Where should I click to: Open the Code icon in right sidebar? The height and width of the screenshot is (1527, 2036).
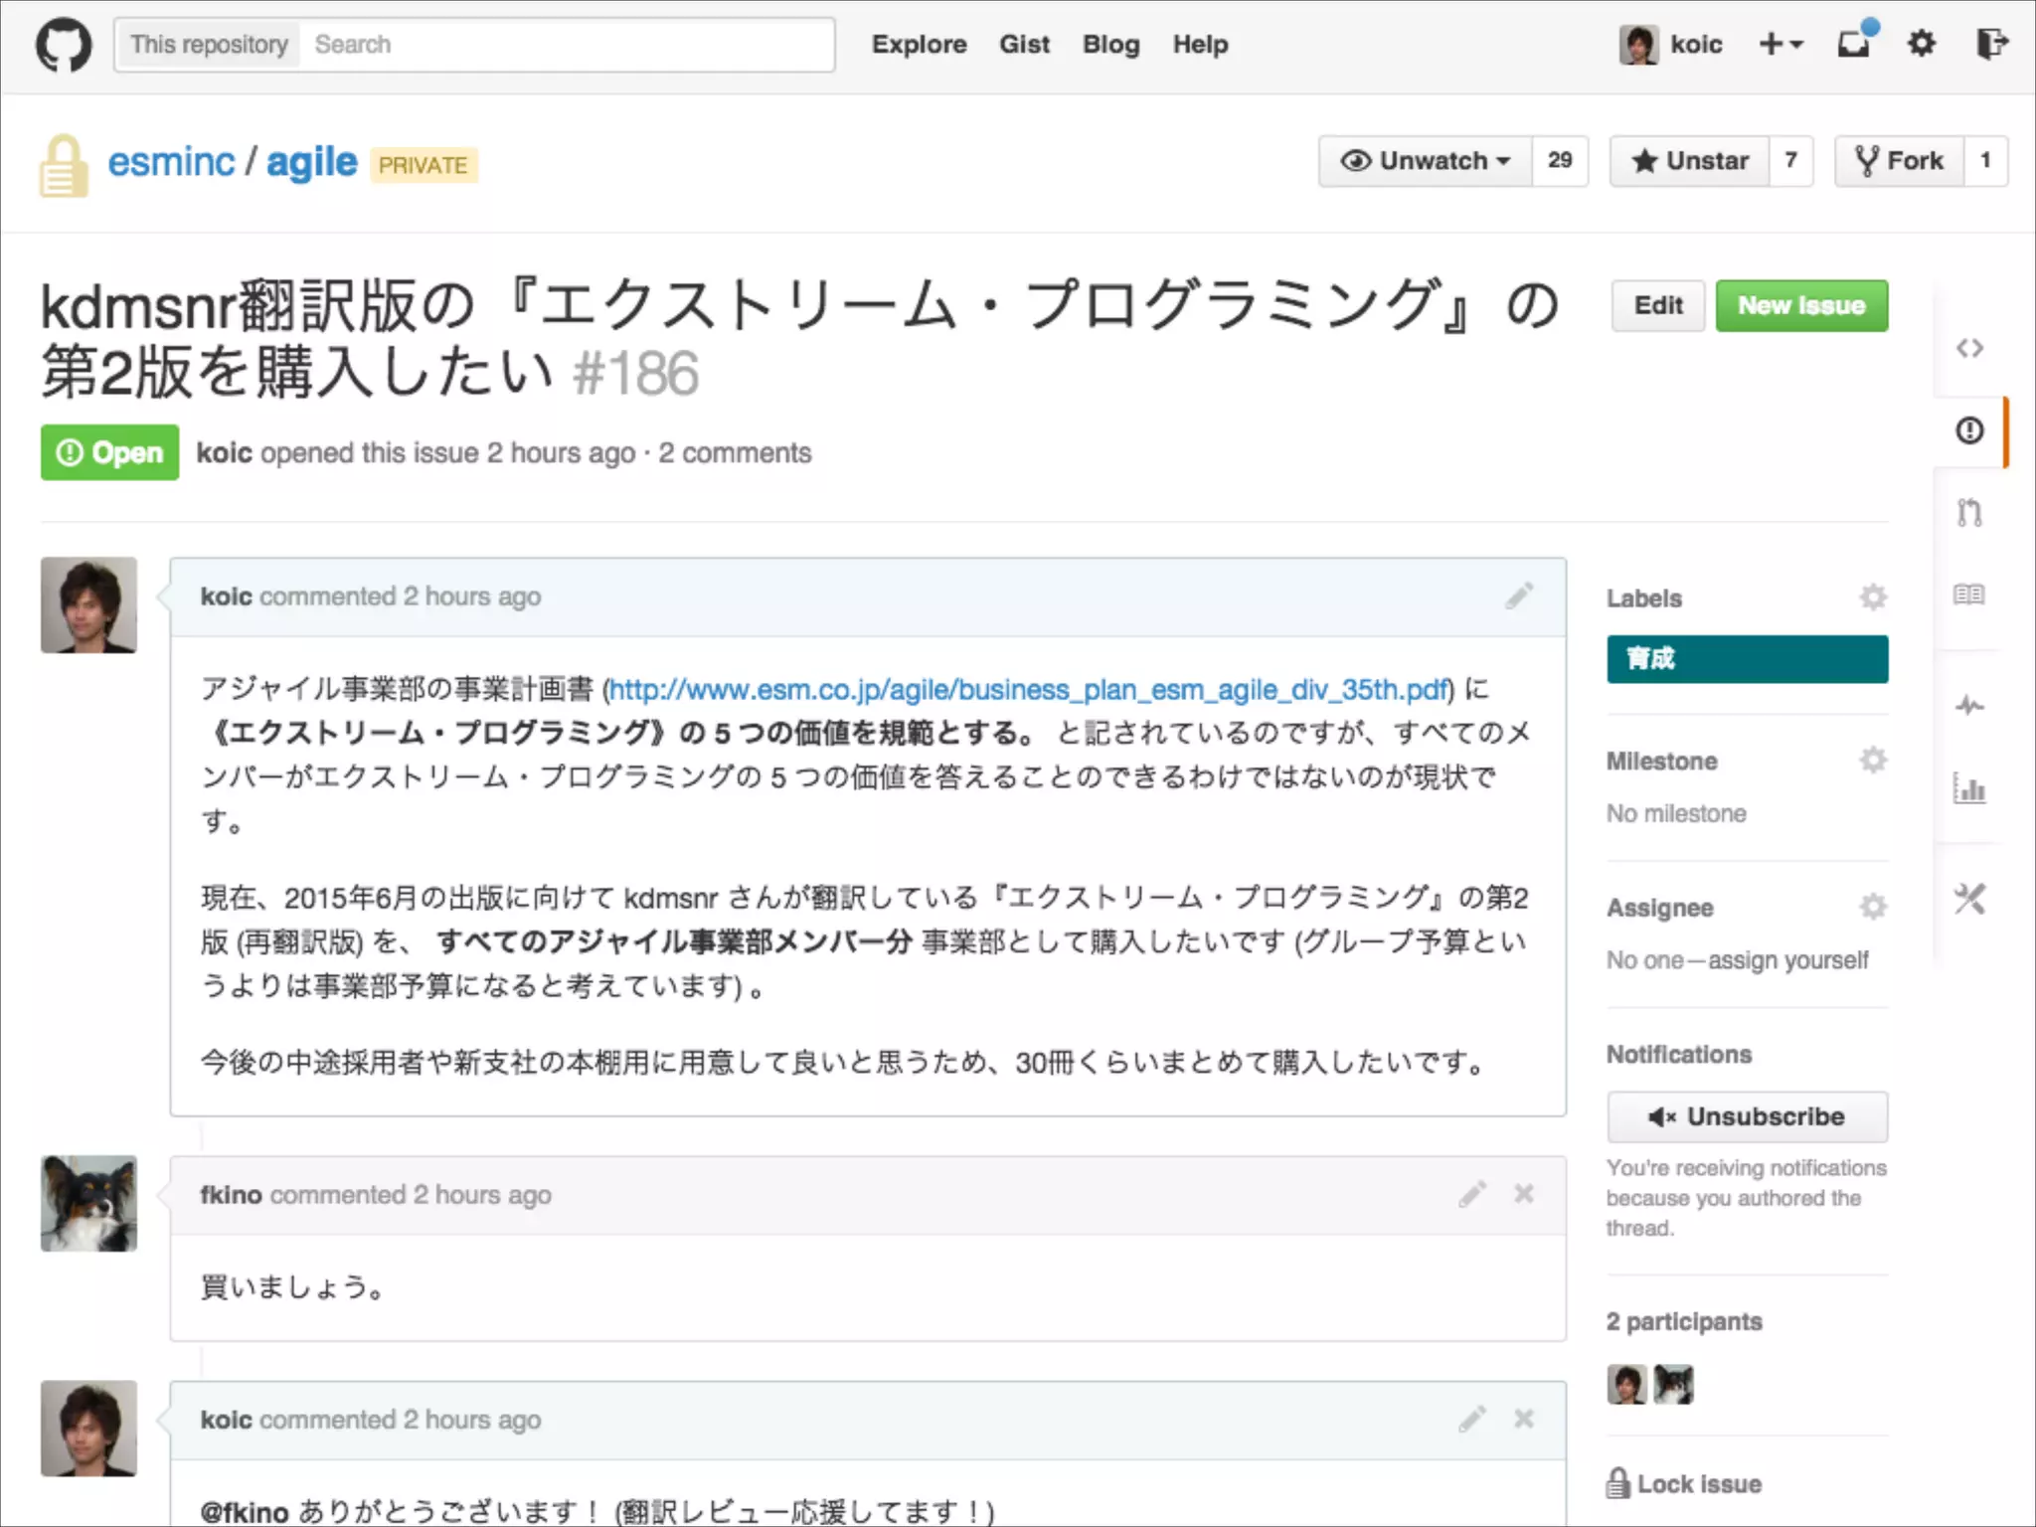pos(1969,348)
